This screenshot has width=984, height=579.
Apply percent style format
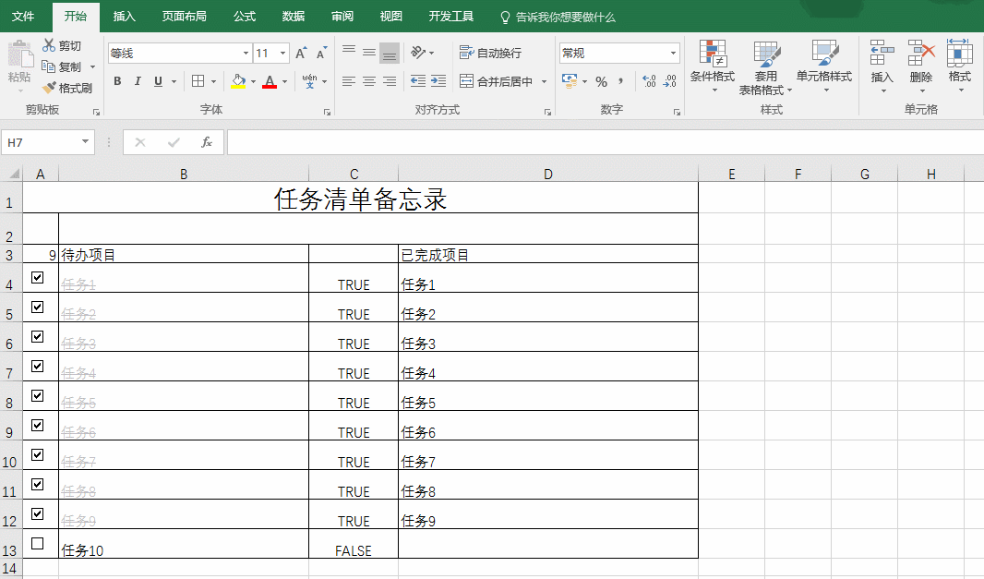601,81
